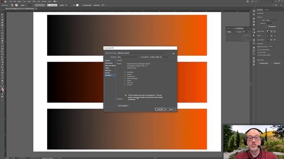Open the blend mode dropdown in Transparency panel
The width and height of the screenshot is (284, 159).
tap(232, 32)
